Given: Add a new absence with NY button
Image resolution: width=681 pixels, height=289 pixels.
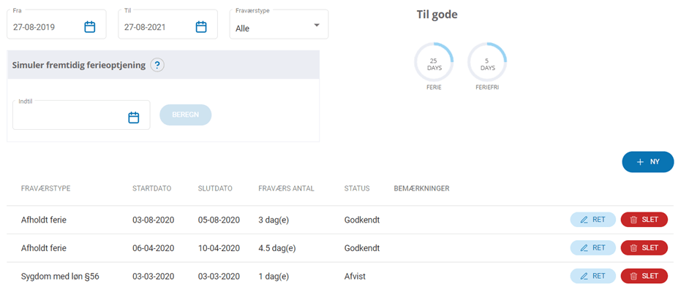Looking at the screenshot, I should pyautogui.click(x=648, y=162).
